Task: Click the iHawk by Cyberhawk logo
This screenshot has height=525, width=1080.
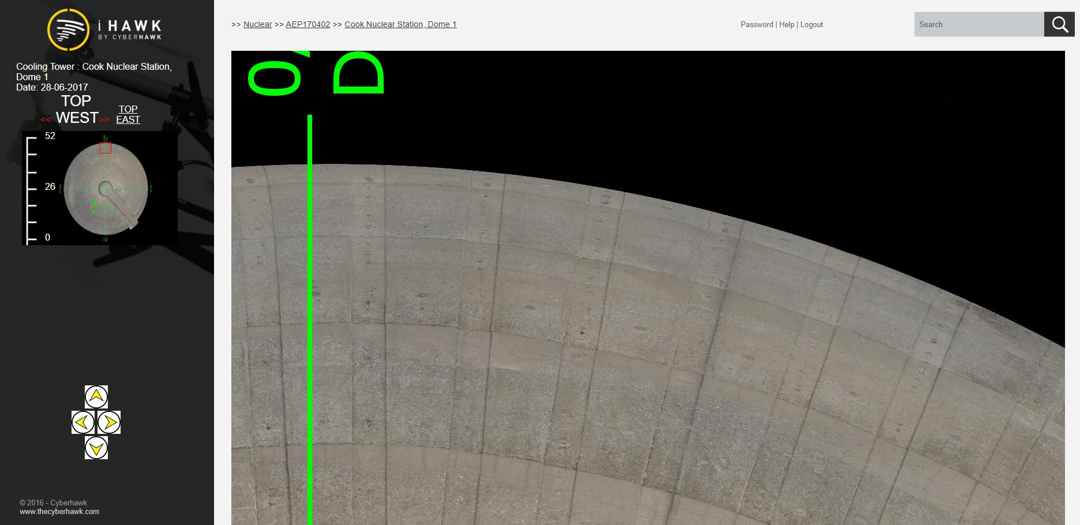Action: [x=104, y=29]
